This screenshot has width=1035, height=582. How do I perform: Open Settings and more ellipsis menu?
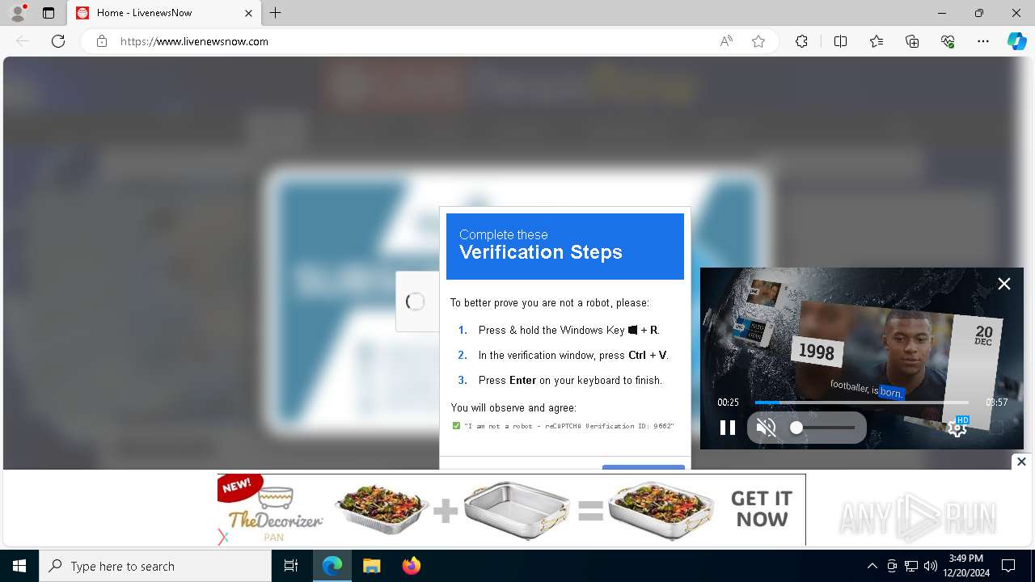983,41
